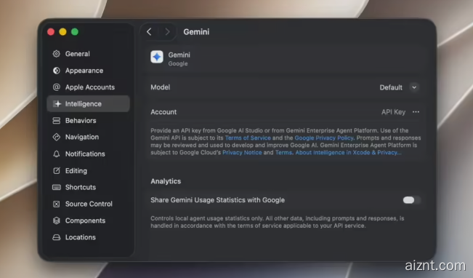The height and width of the screenshot is (278, 473).
Task: Click the Components stacked layers icon
Action: pos(57,221)
